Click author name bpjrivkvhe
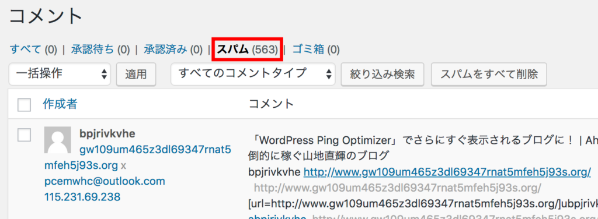This screenshot has height=219, width=598. pyautogui.click(x=107, y=133)
